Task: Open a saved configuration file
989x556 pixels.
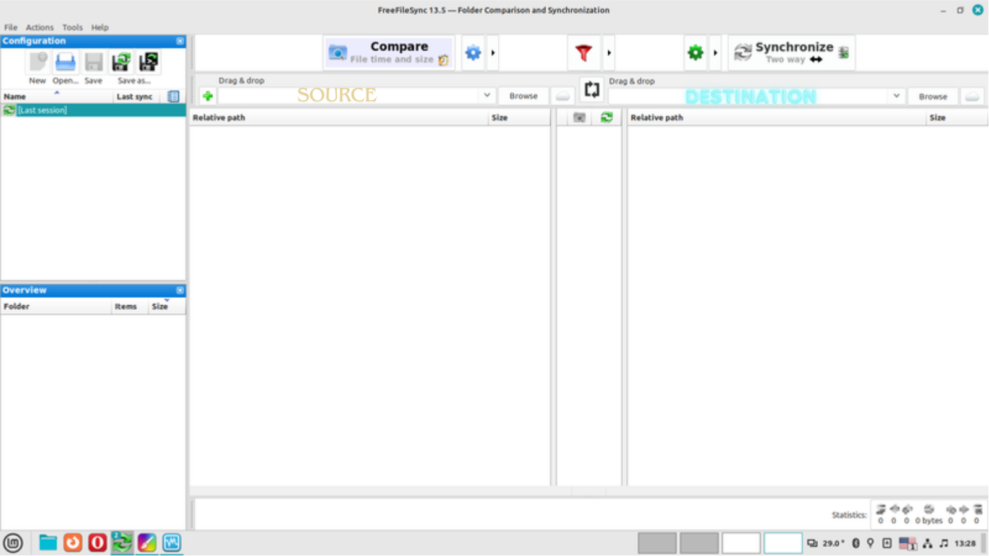Action: [x=65, y=62]
